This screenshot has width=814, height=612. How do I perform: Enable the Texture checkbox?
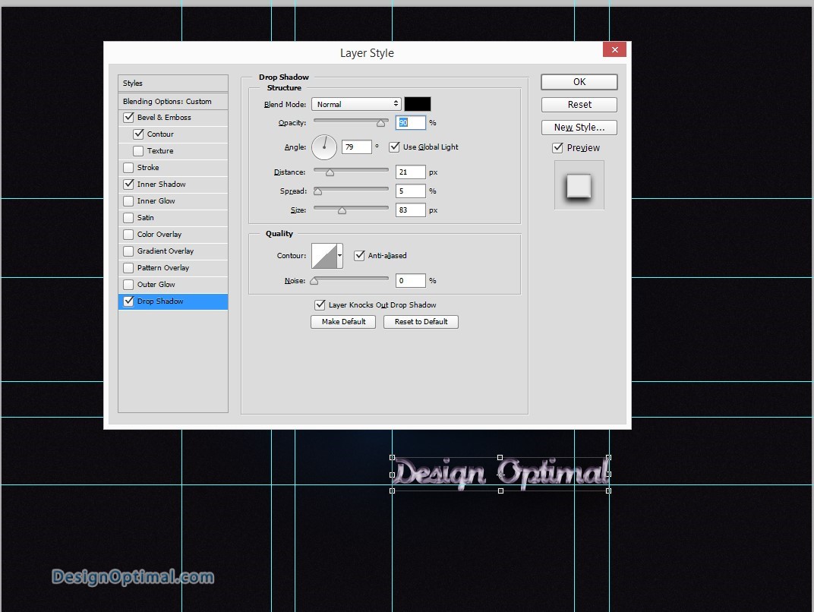[x=138, y=150]
